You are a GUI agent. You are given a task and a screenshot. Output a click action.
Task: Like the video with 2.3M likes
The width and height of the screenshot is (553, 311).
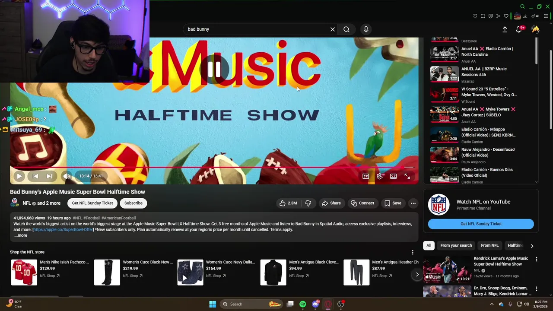point(288,203)
